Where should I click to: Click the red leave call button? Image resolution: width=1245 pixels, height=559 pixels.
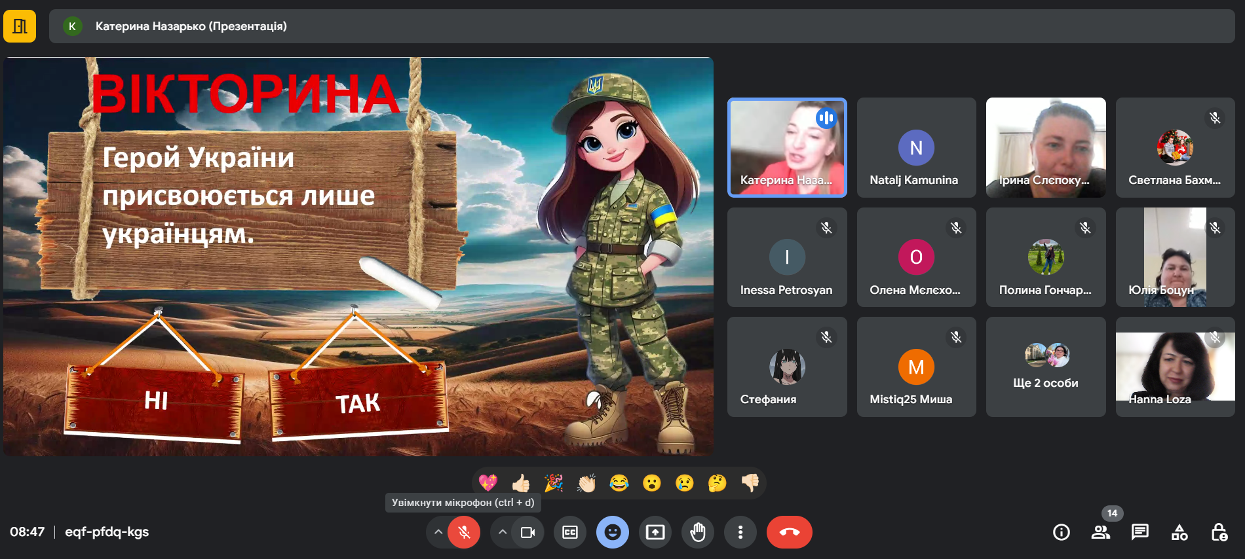tap(789, 532)
